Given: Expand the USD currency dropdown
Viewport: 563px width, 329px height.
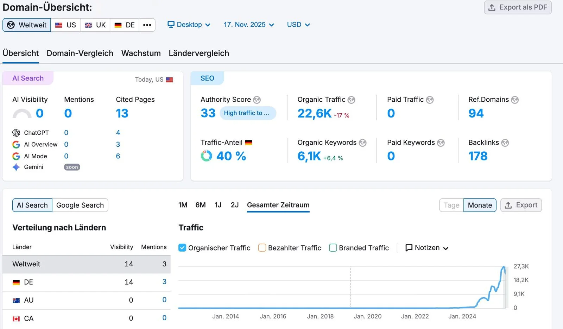Looking at the screenshot, I should click(x=298, y=25).
